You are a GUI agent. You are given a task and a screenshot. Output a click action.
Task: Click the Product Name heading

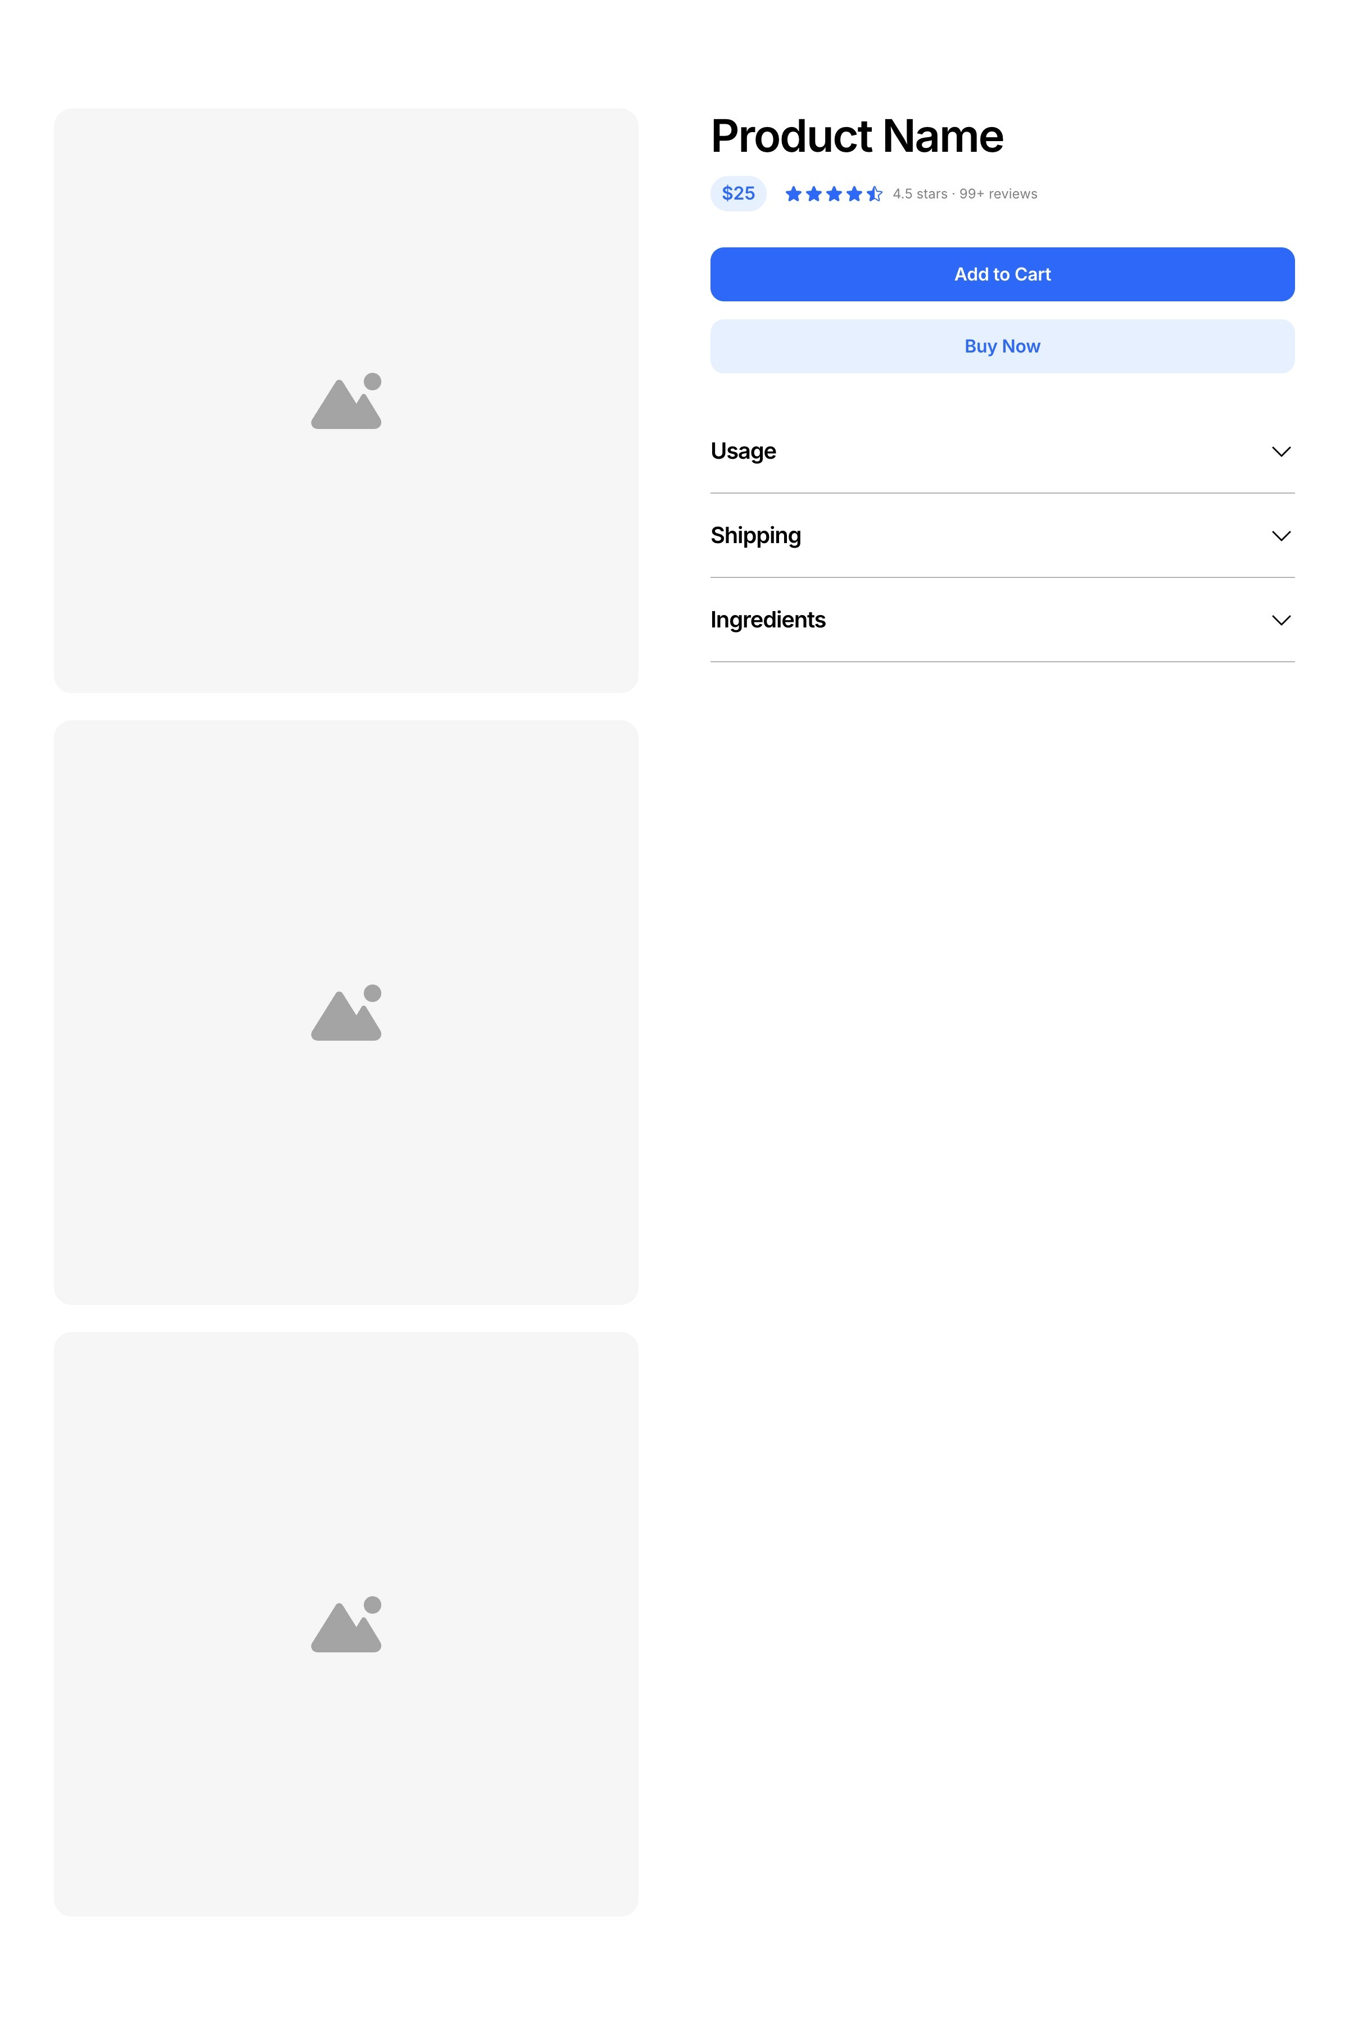click(857, 136)
